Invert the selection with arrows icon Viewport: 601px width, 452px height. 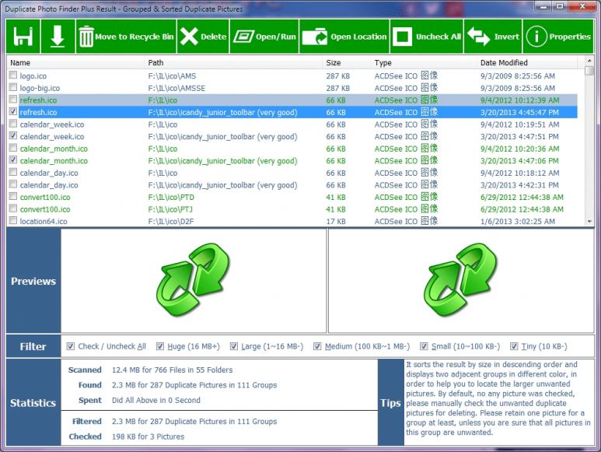coord(479,37)
